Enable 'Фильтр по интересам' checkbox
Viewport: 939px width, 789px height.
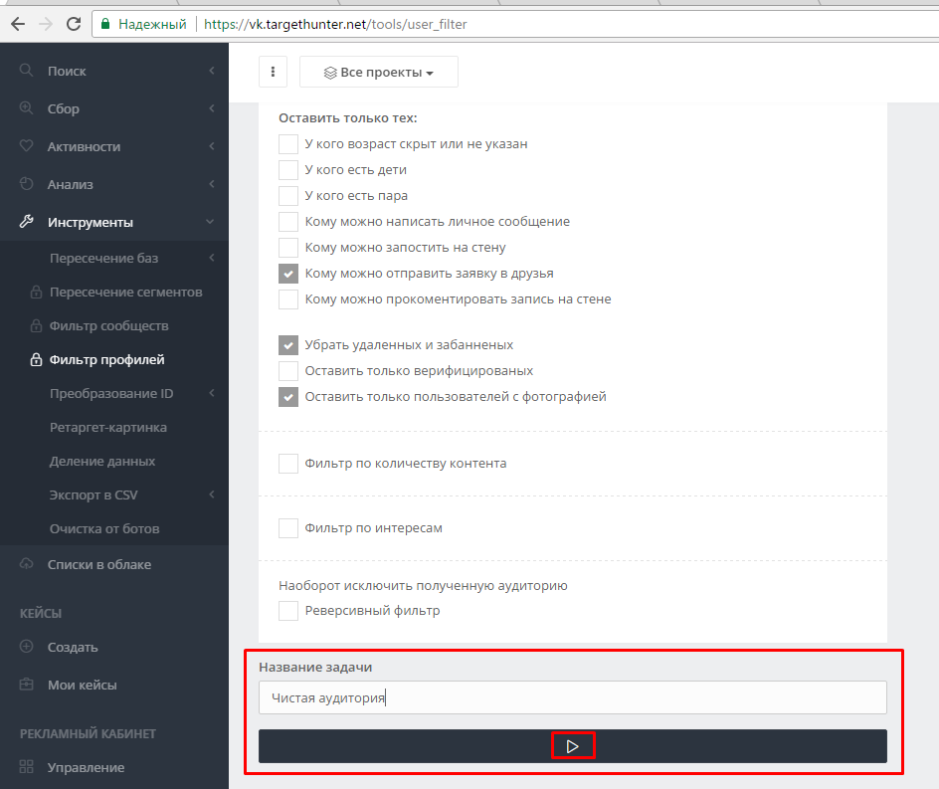pos(288,528)
